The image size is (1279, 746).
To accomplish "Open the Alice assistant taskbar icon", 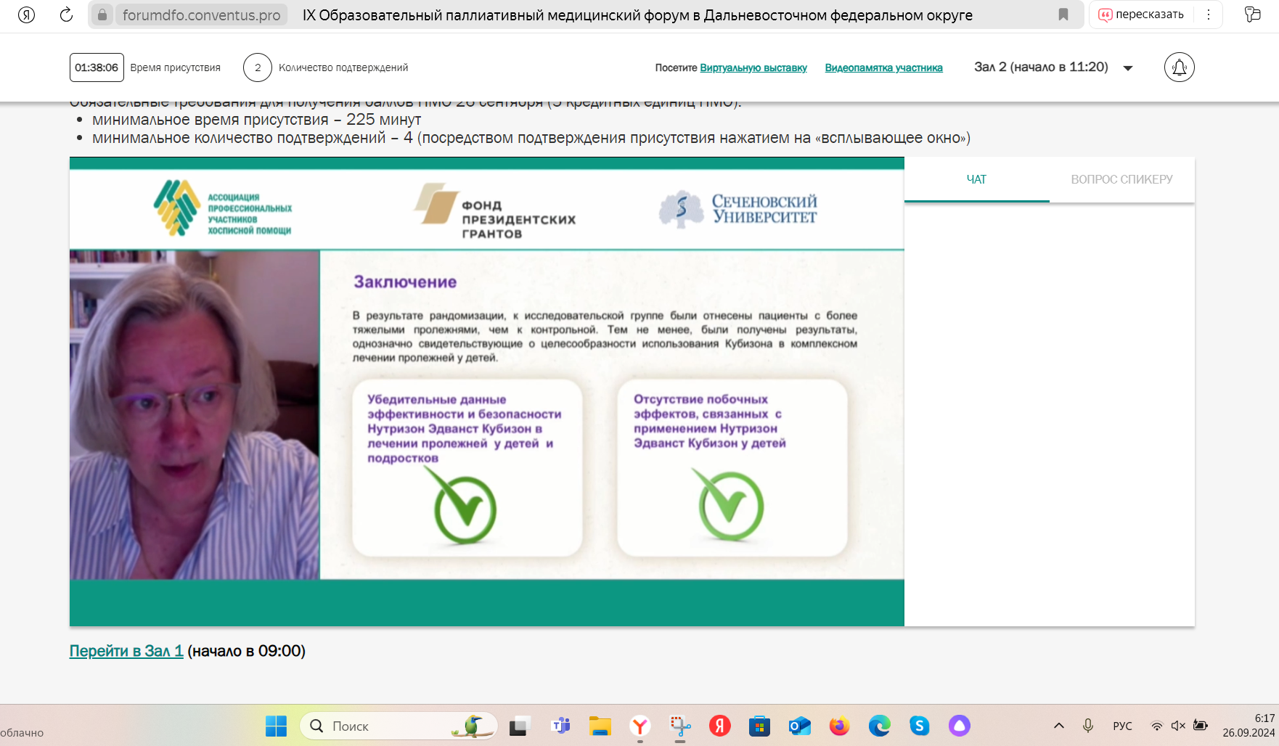I will click(959, 726).
